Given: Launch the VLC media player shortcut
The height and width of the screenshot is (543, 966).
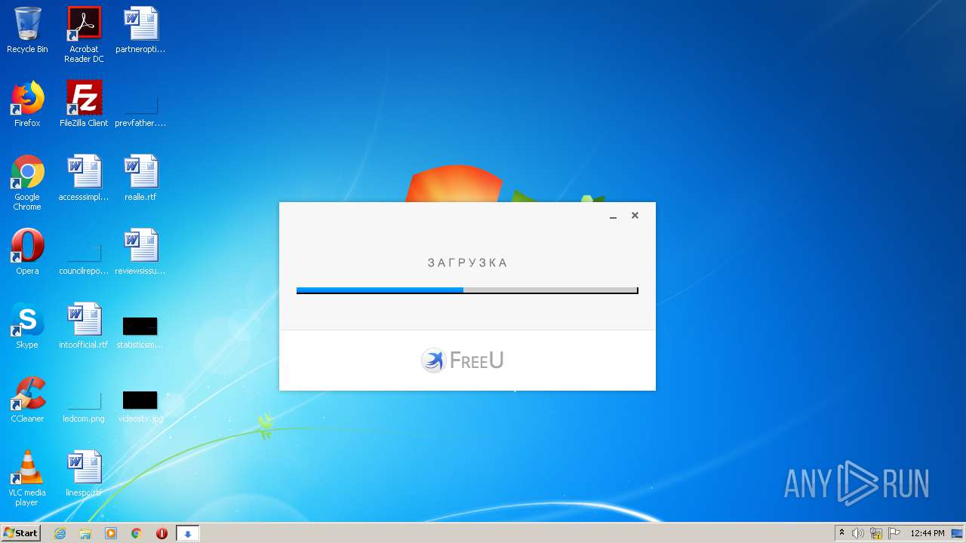Looking at the screenshot, I should tap(27, 478).
